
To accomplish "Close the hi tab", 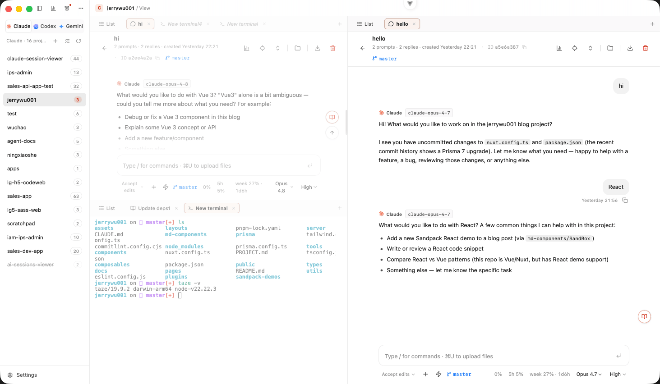I will click(x=149, y=24).
